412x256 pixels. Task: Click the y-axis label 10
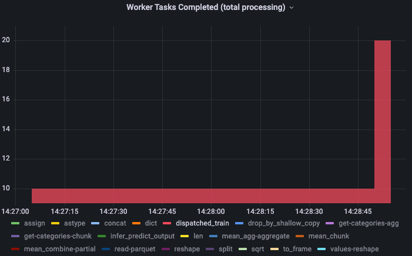coord(6,189)
